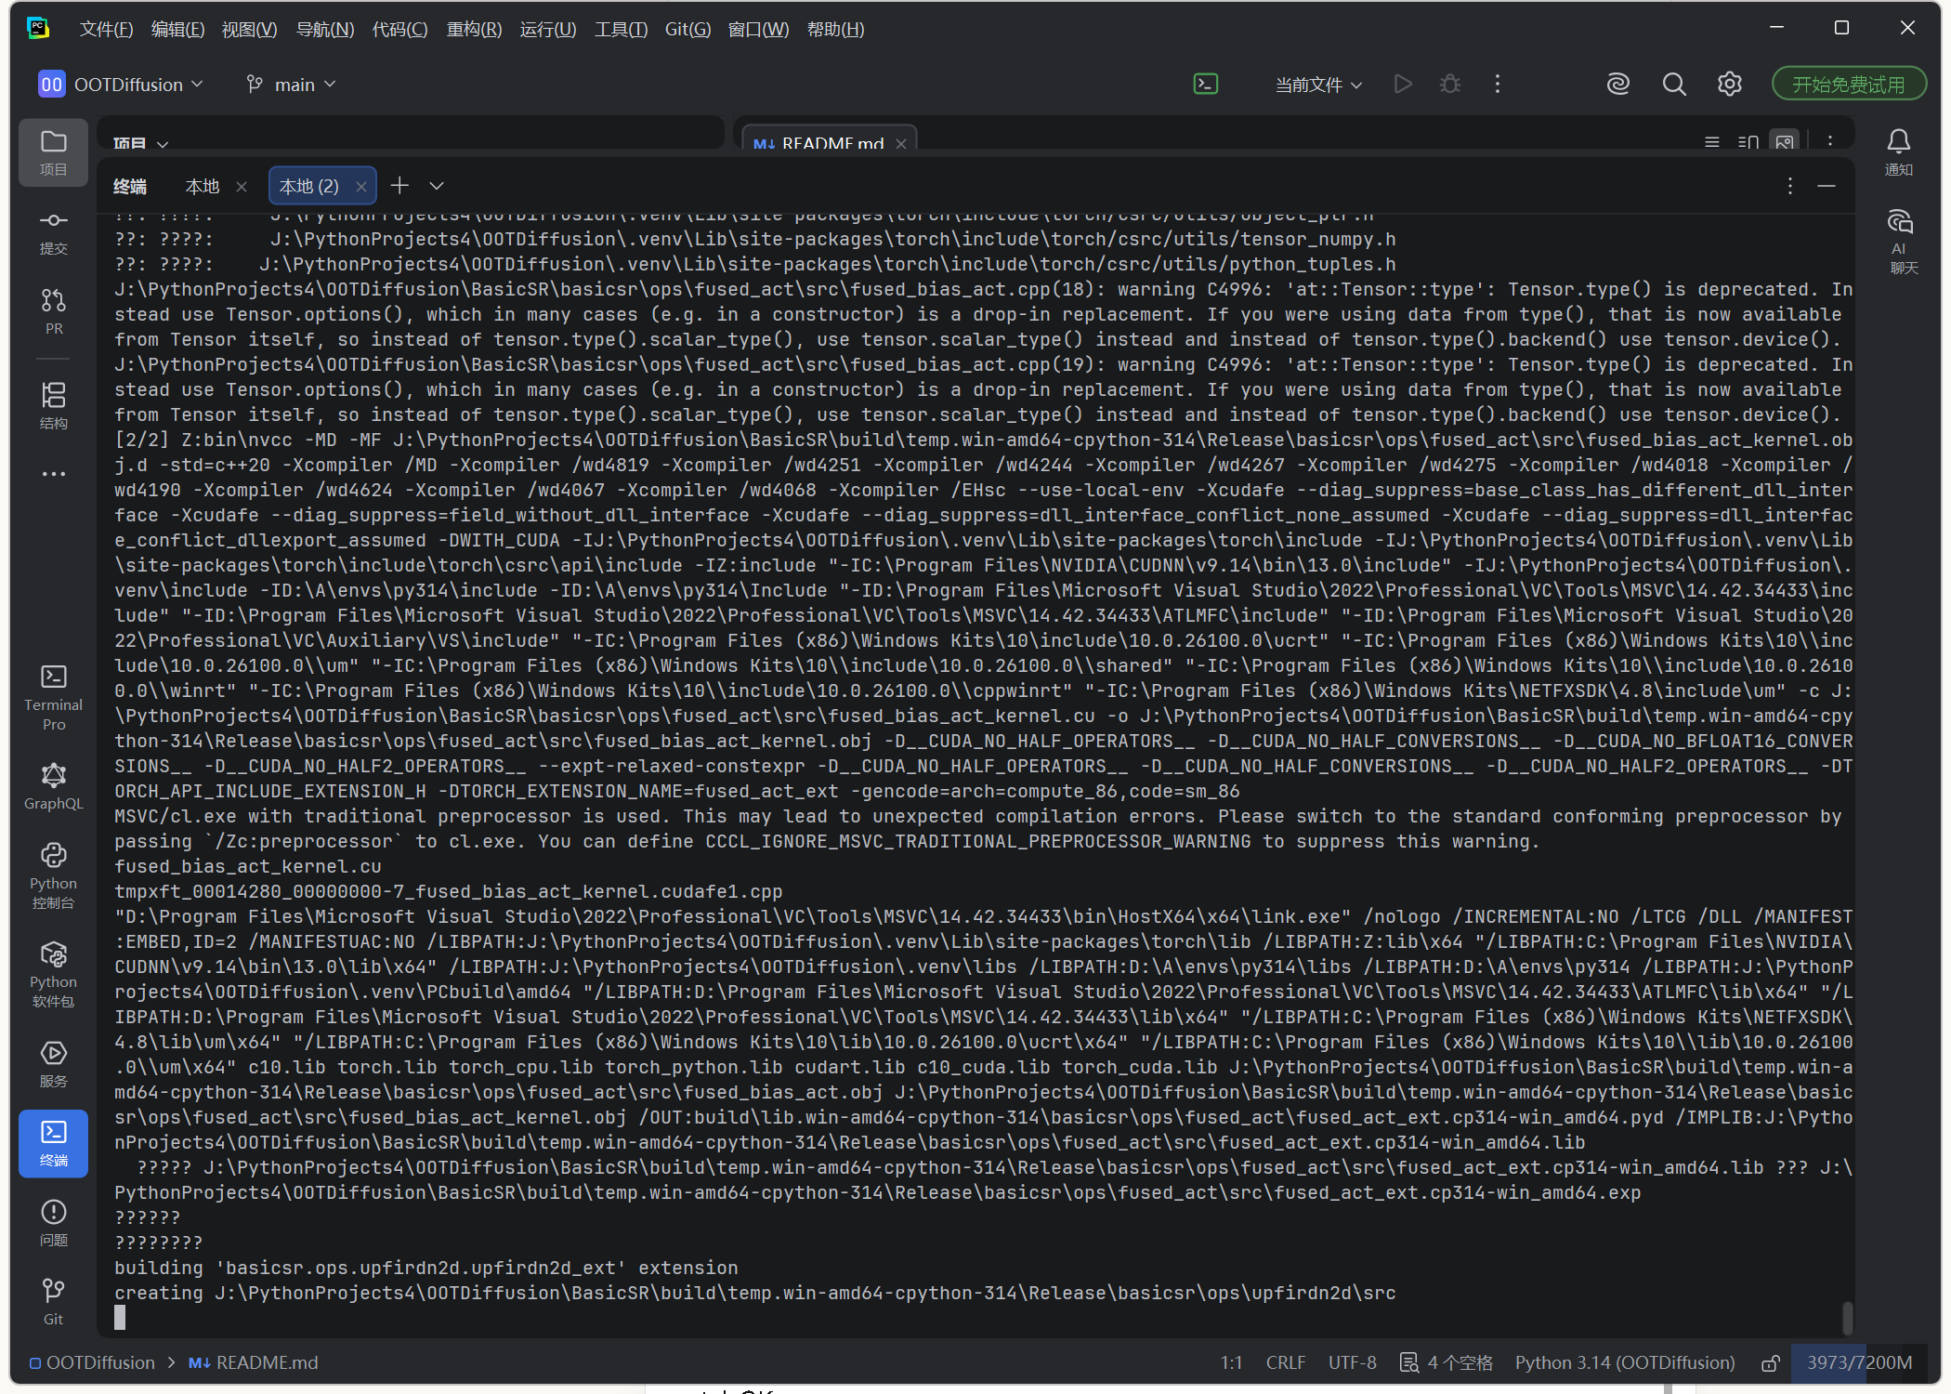This screenshot has width=1951, height=1394.
Task: Open the Git menu
Action: (687, 29)
